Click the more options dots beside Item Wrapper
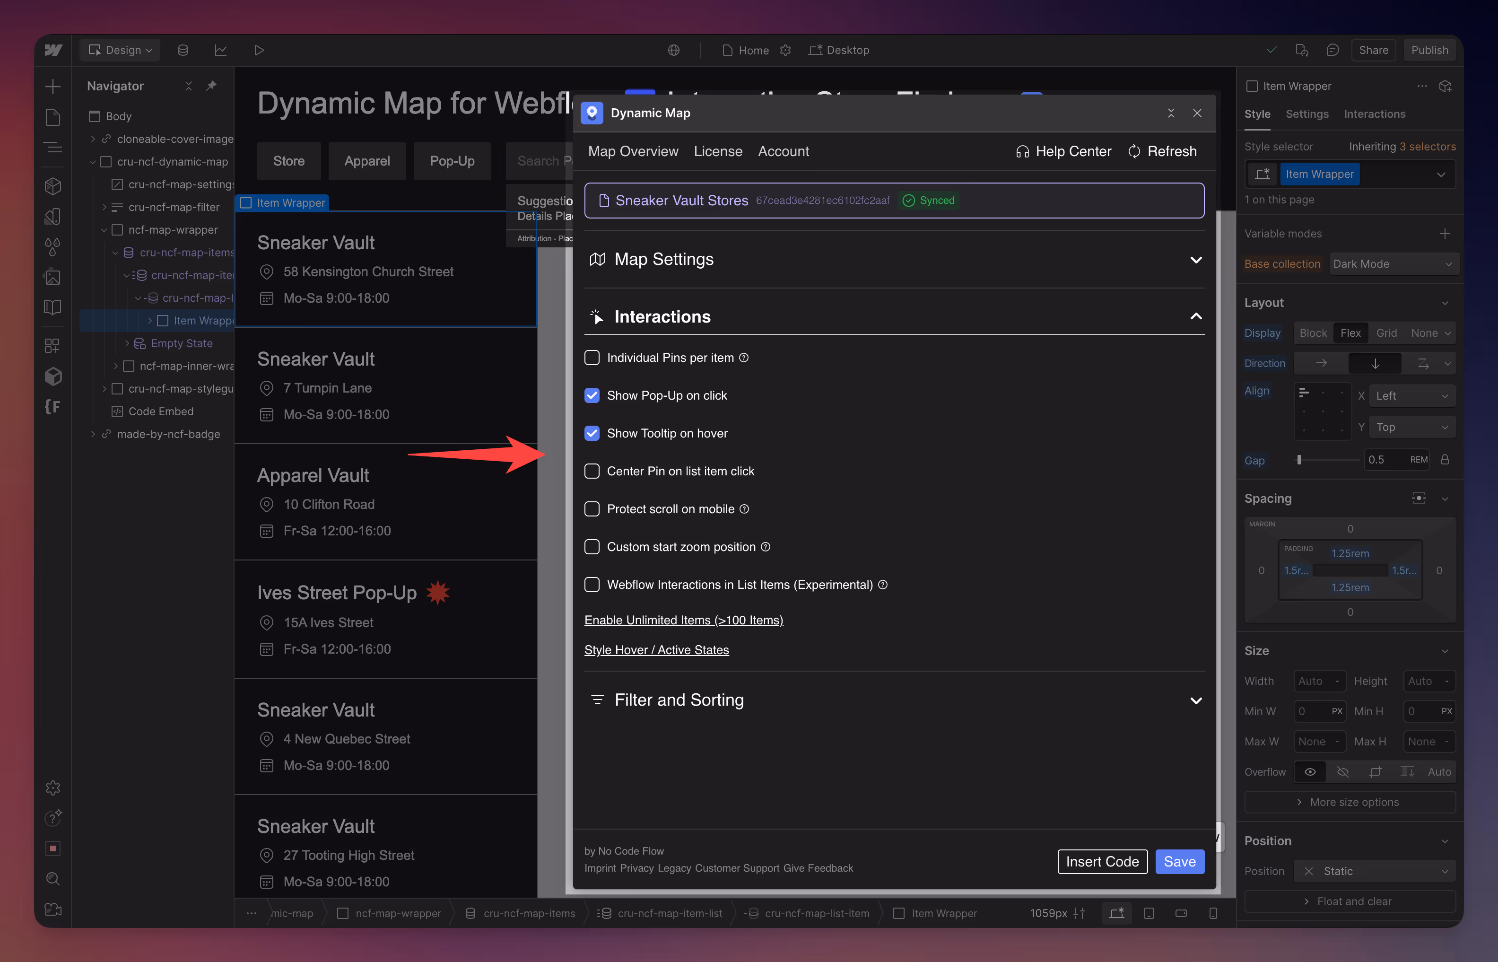The height and width of the screenshot is (962, 1498). coord(1422,86)
